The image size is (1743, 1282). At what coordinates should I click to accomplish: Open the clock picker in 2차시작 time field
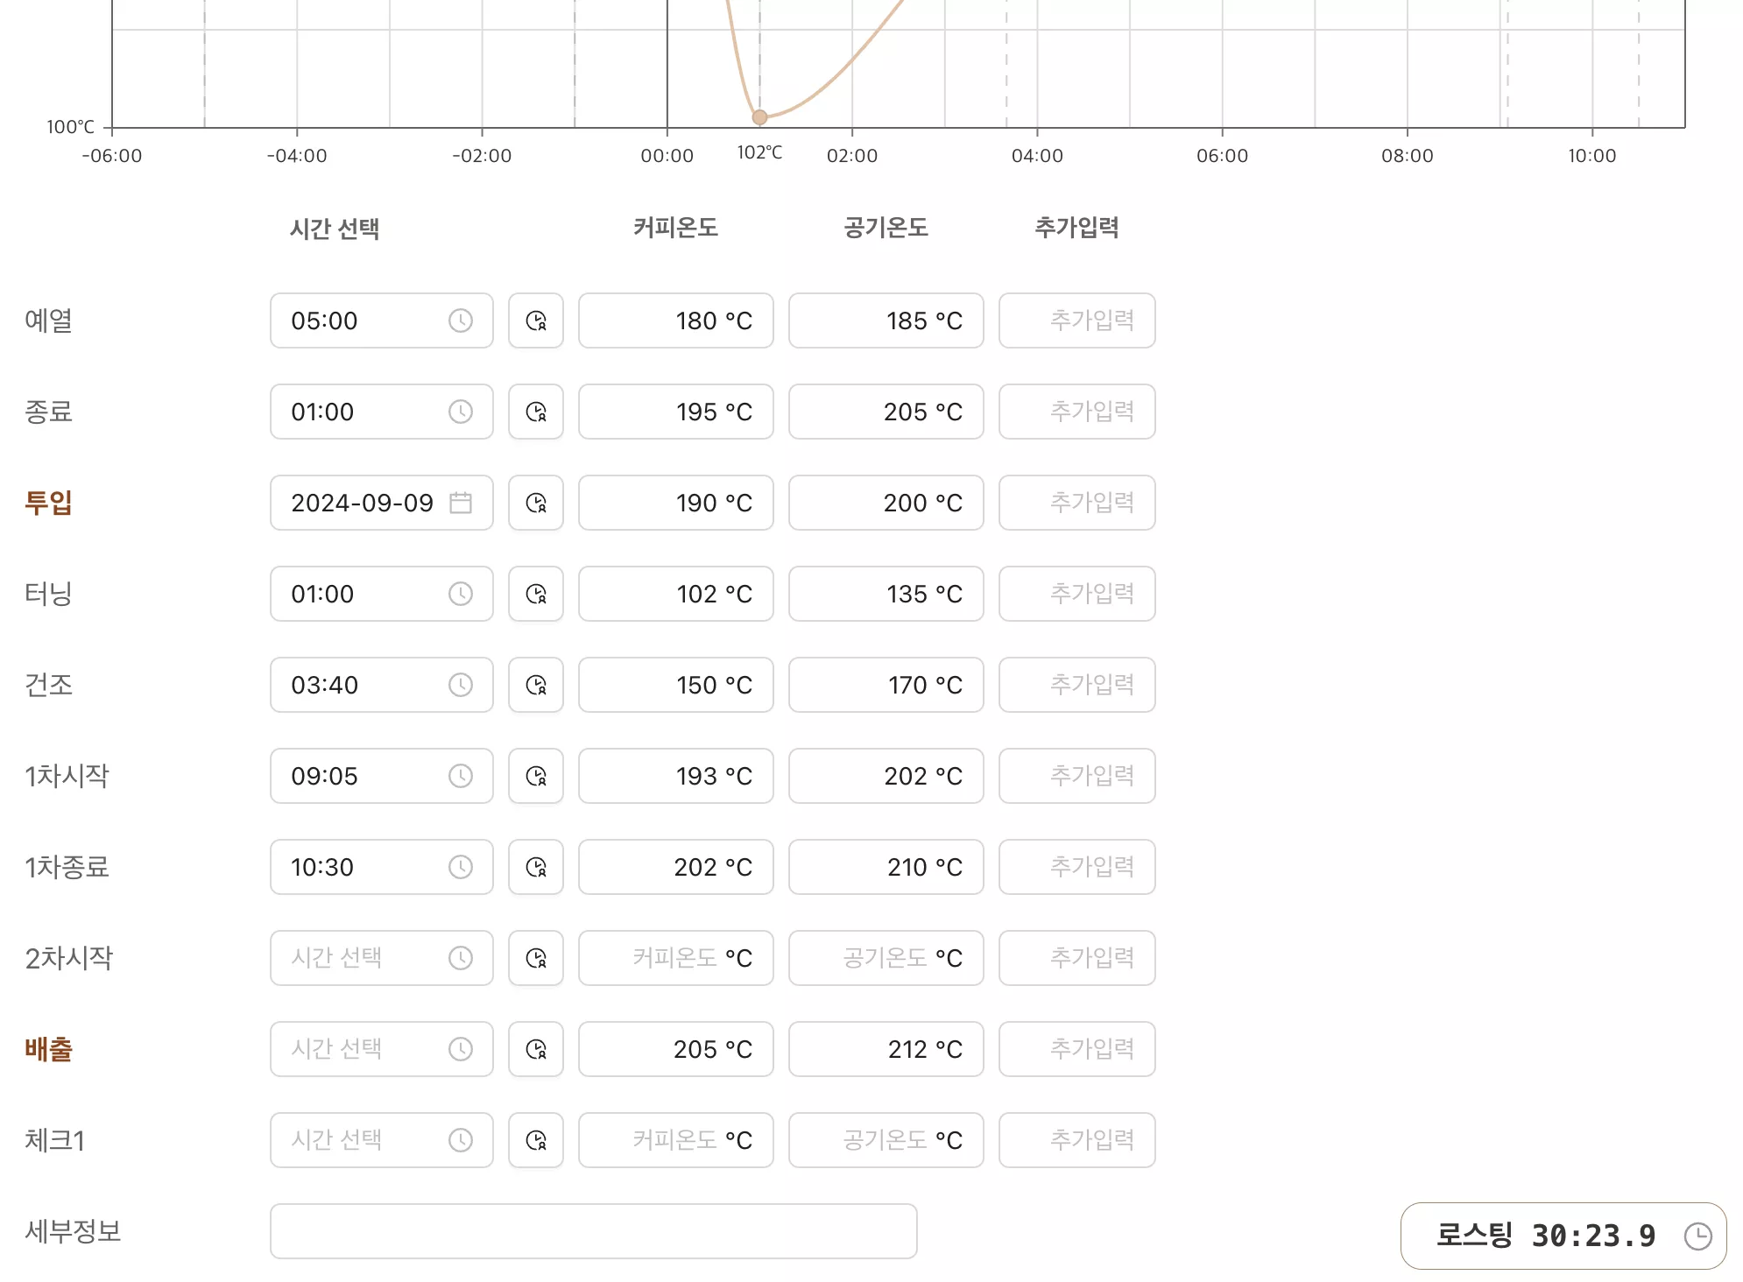461,958
